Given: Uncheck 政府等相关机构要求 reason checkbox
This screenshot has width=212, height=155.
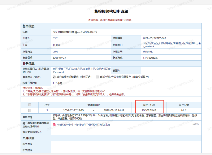Looking at the screenshot, I should 54,77.
